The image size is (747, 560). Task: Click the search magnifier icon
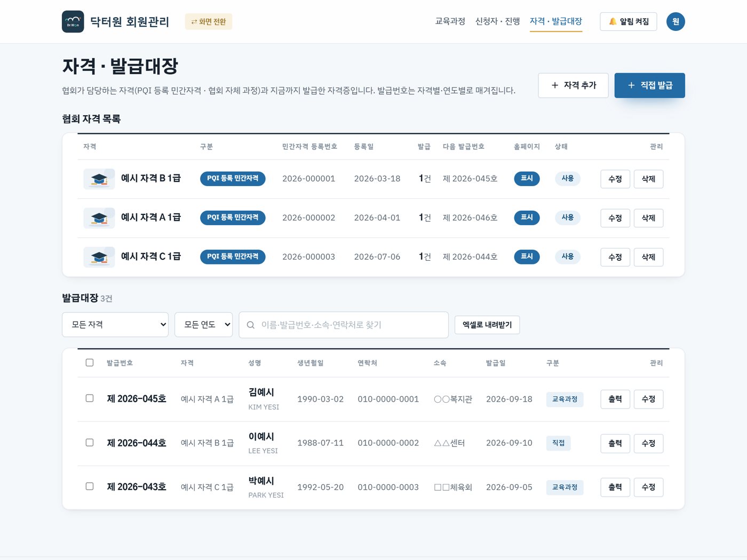[x=250, y=325]
